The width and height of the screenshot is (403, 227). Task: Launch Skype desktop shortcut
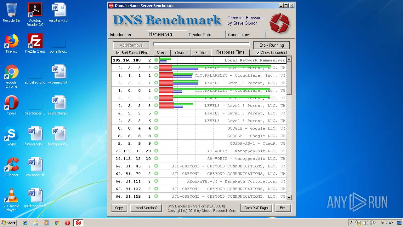tap(11, 136)
